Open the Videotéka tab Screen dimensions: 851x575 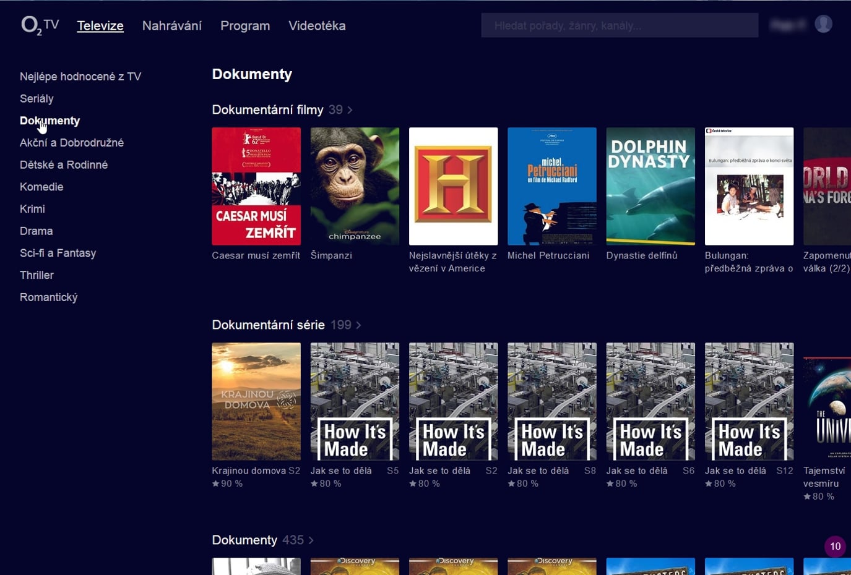click(x=317, y=25)
